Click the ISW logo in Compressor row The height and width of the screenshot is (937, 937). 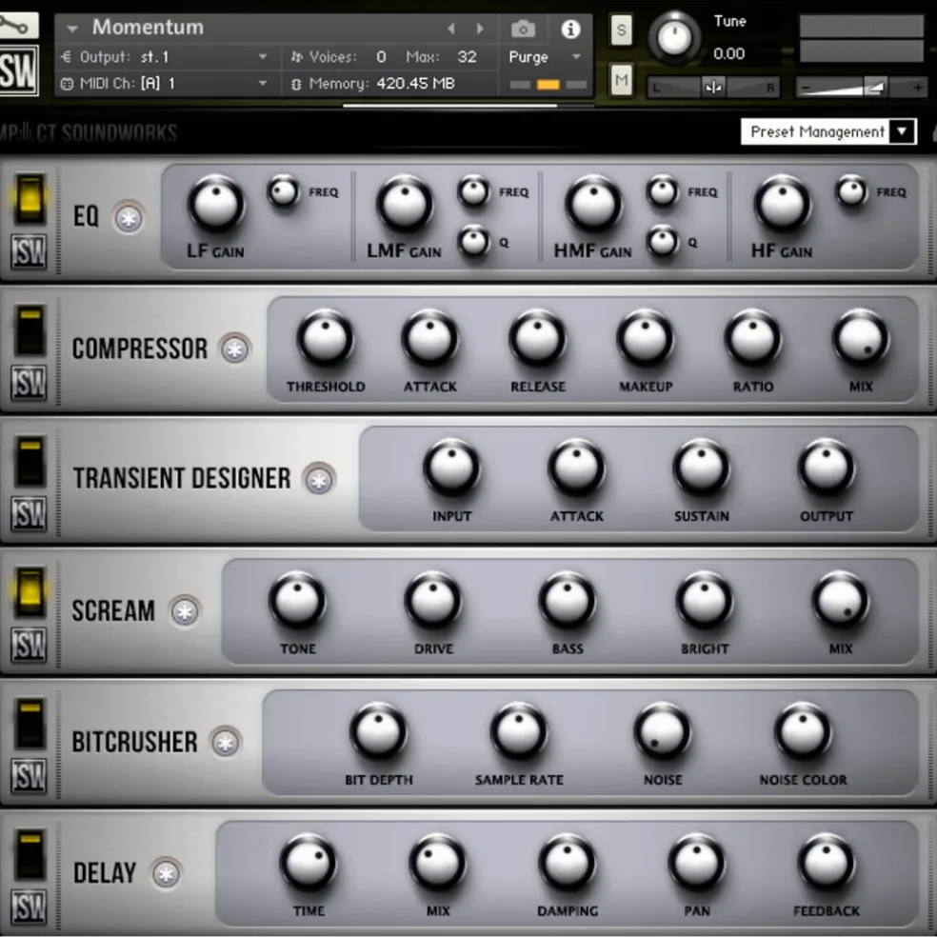click(29, 383)
